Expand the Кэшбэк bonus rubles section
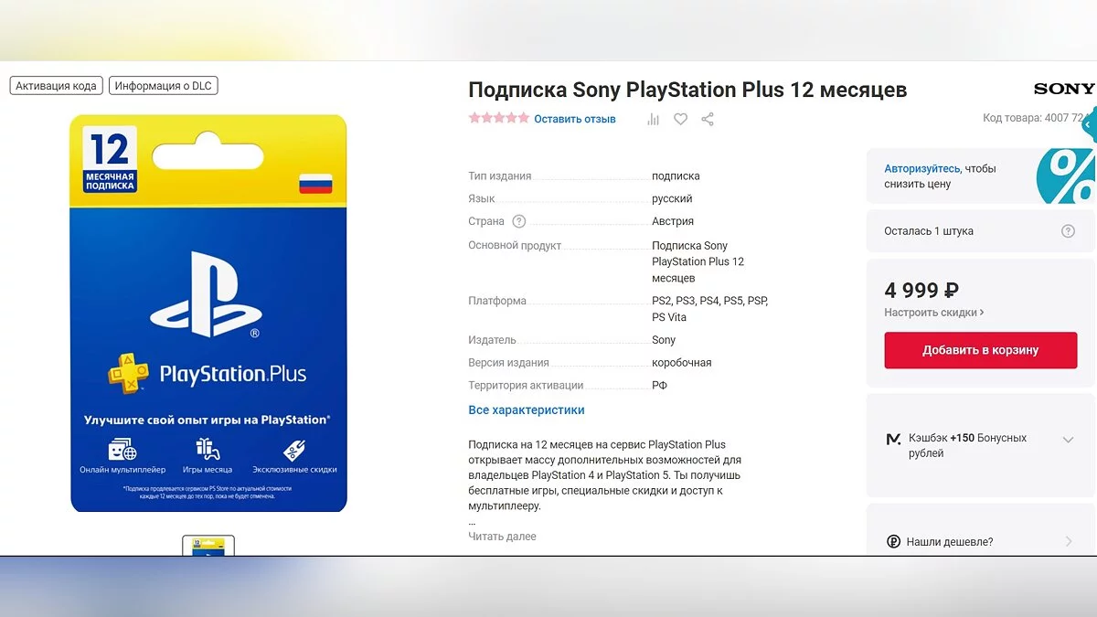Viewport: 1097px width, 617px height. (x=1068, y=440)
